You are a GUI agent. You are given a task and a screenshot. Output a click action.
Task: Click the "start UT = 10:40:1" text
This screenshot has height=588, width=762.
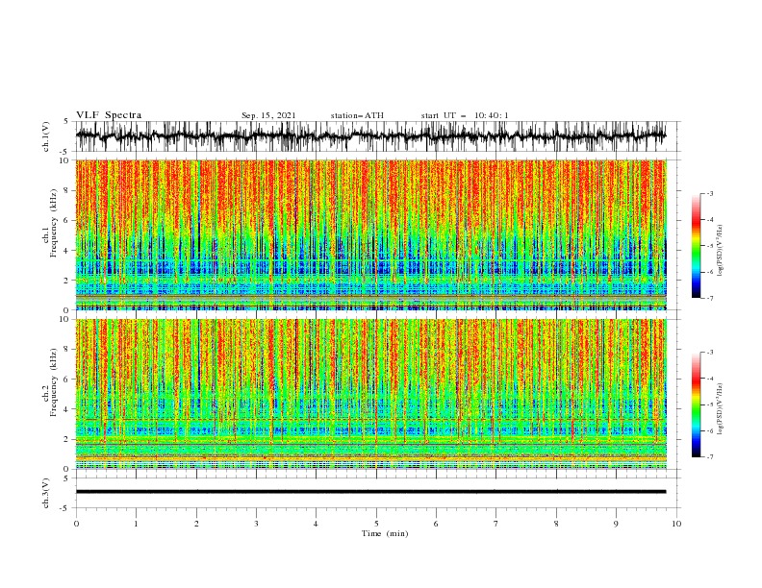(x=465, y=115)
